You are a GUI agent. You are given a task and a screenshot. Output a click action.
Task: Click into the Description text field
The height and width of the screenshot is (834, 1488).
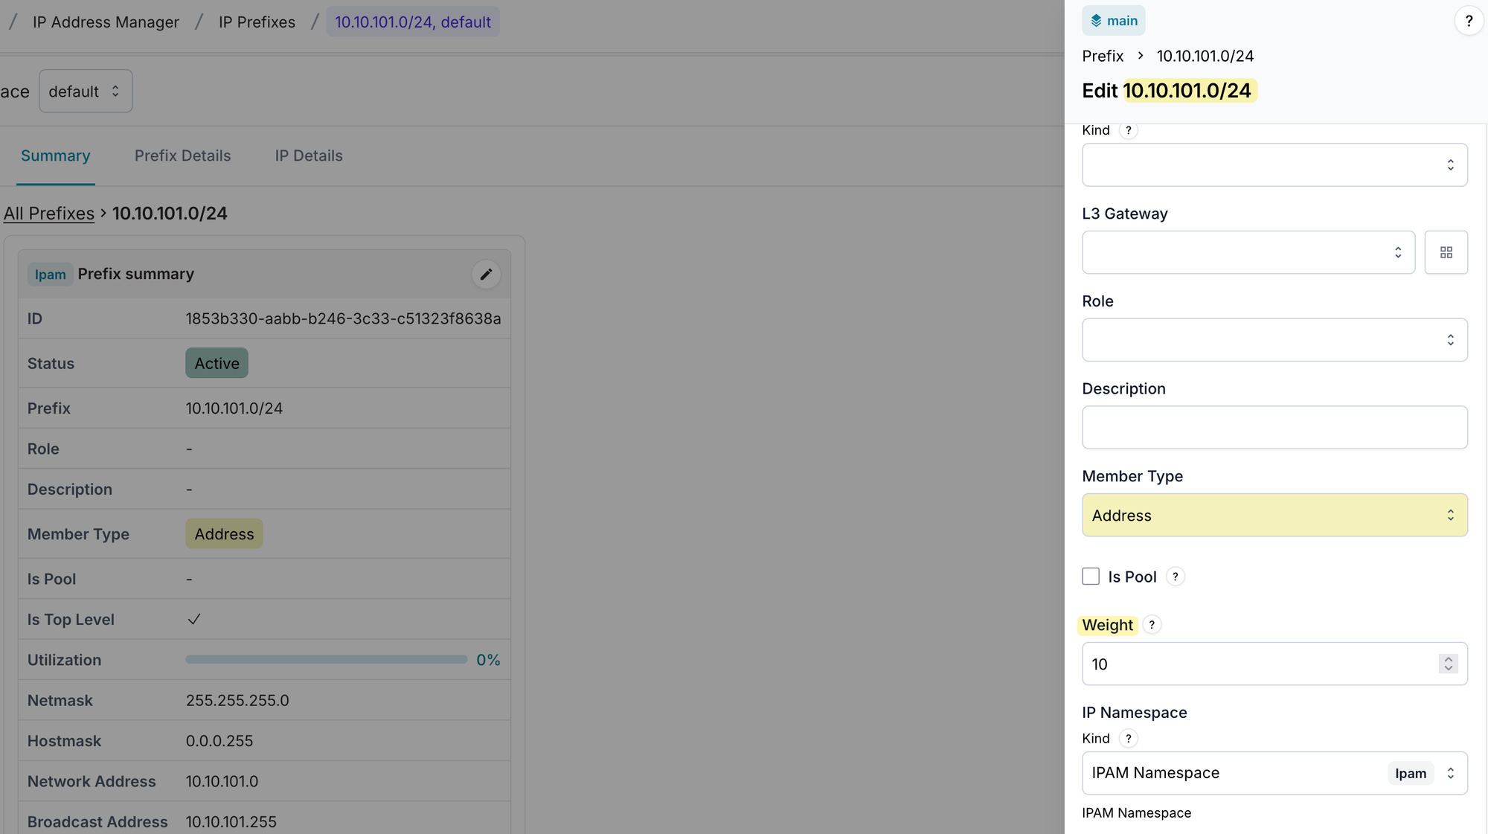tap(1274, 428)
